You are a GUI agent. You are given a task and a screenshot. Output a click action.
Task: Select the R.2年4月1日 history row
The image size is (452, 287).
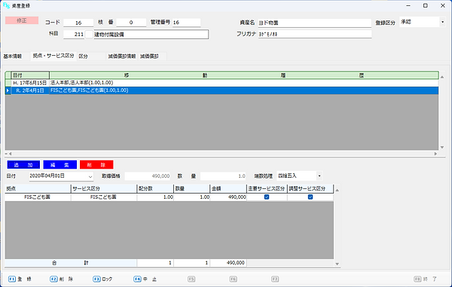pos(222,90)
